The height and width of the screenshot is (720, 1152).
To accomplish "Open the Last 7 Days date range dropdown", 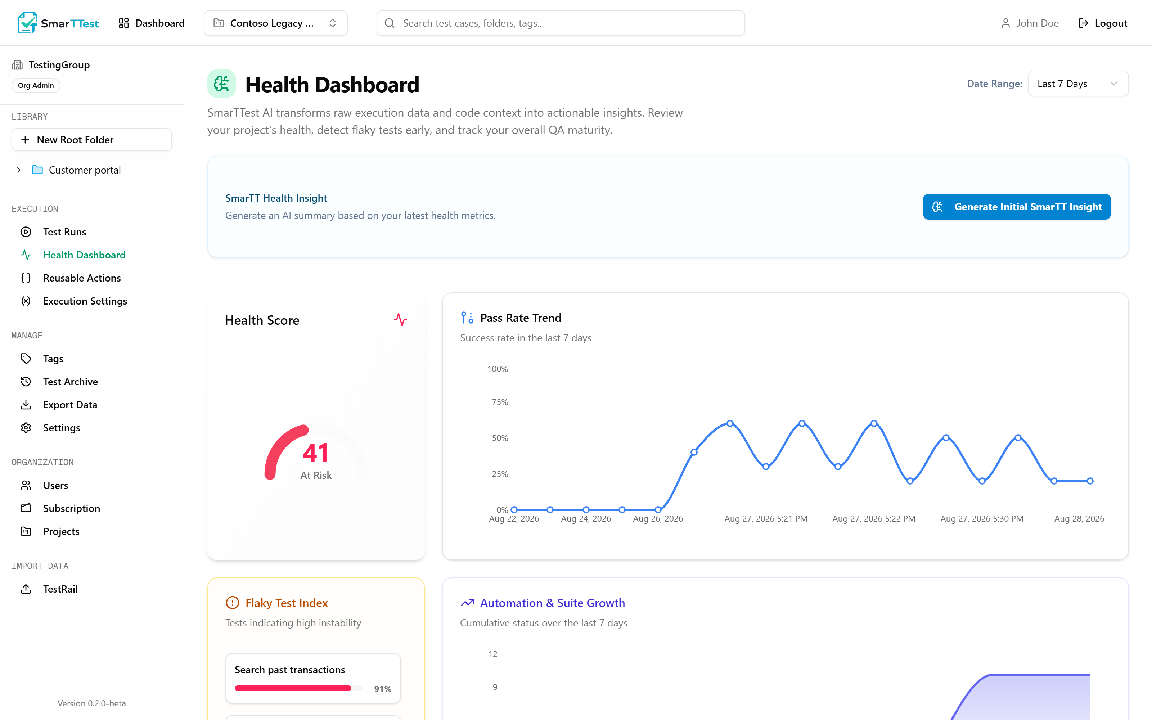I will [1078, 84].
